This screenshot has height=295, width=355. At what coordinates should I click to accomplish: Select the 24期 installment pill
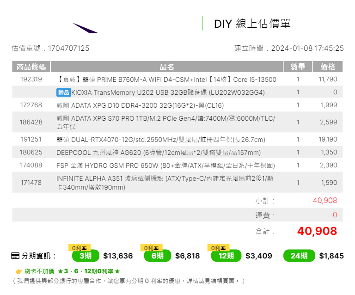[299, 256]
